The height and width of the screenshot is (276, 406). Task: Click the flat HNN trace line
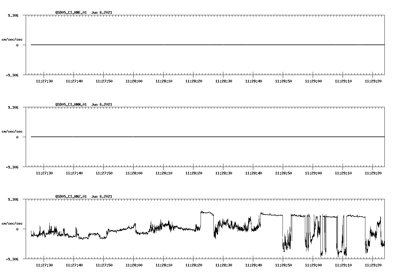tap(208, 137)
